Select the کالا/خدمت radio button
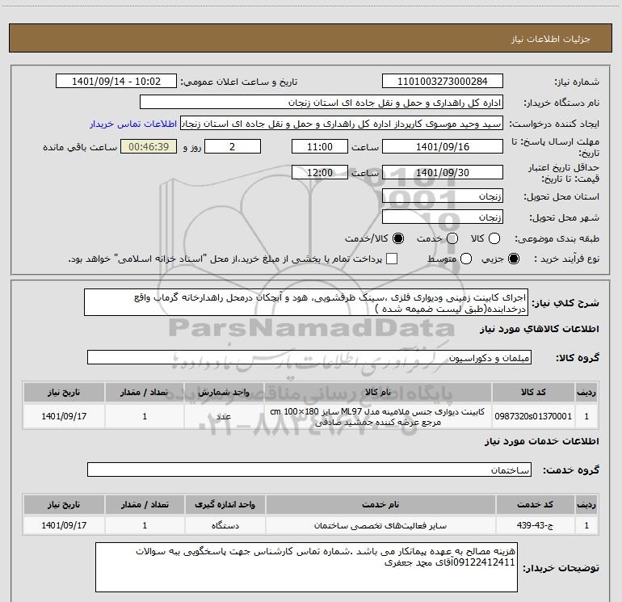622x602 pixels. (x=398, y=238)
